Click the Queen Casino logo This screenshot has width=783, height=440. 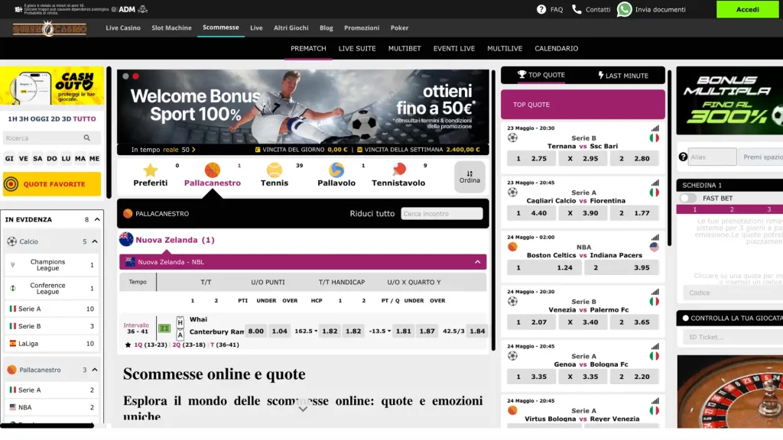pos(50,28)
